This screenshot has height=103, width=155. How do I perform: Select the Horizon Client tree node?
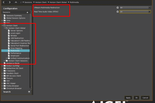(12, 26)
